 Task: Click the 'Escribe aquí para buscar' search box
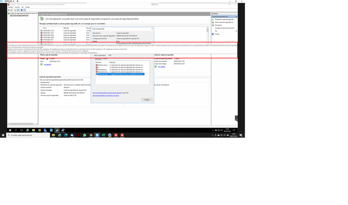(28, 135)
